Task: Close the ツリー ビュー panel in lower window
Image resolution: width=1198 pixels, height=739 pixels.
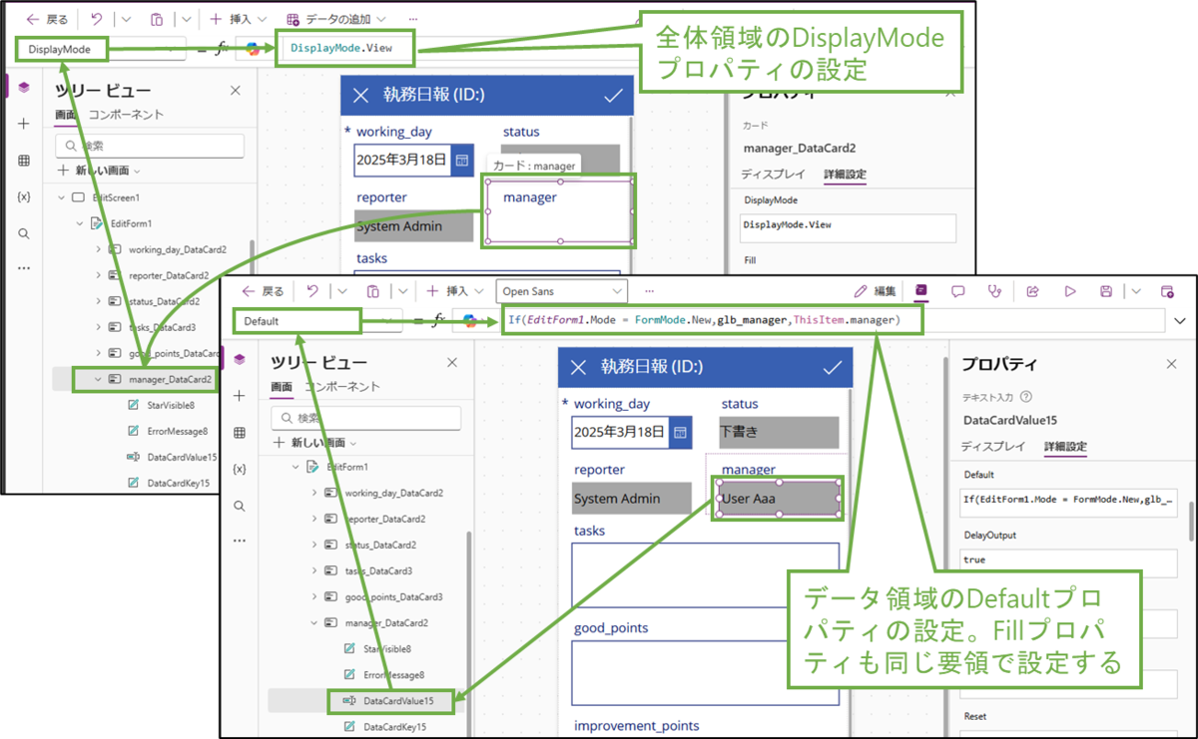Action: pyautogui.click(x=452, y=363)
